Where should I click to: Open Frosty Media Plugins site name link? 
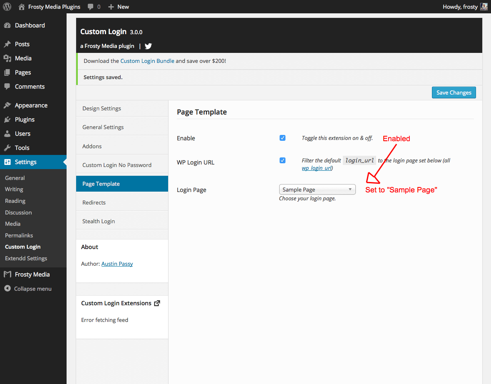click(x=54, y=7)
